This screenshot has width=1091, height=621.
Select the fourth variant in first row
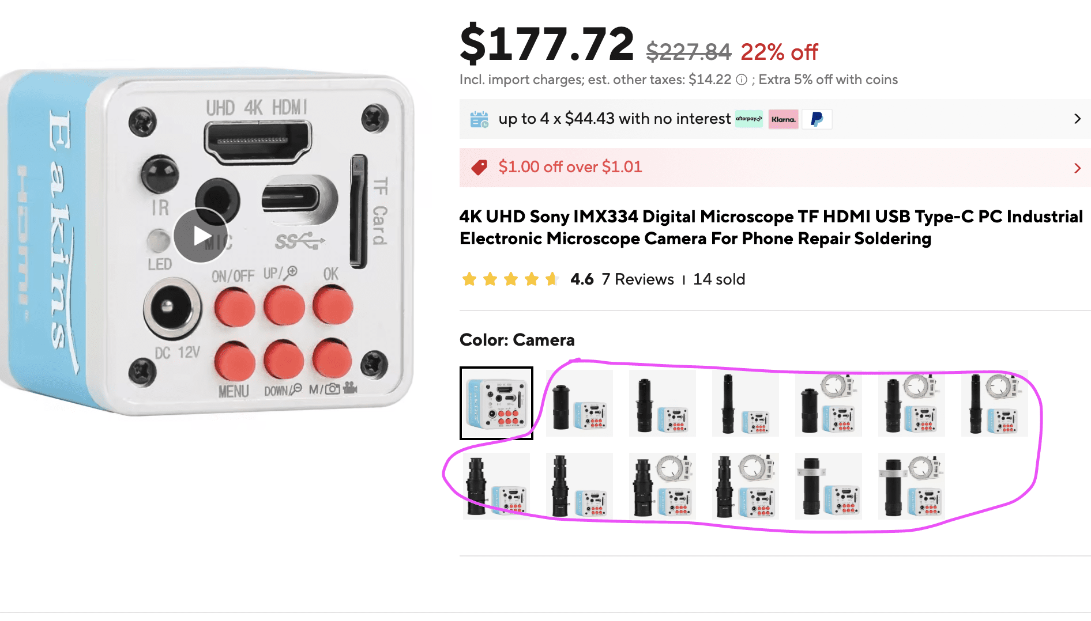[x=745, y=403]
